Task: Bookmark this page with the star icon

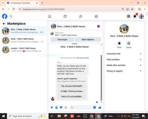Action: 132,9
